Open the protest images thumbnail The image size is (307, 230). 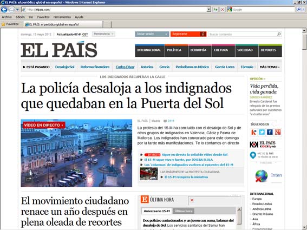point(148,174)
